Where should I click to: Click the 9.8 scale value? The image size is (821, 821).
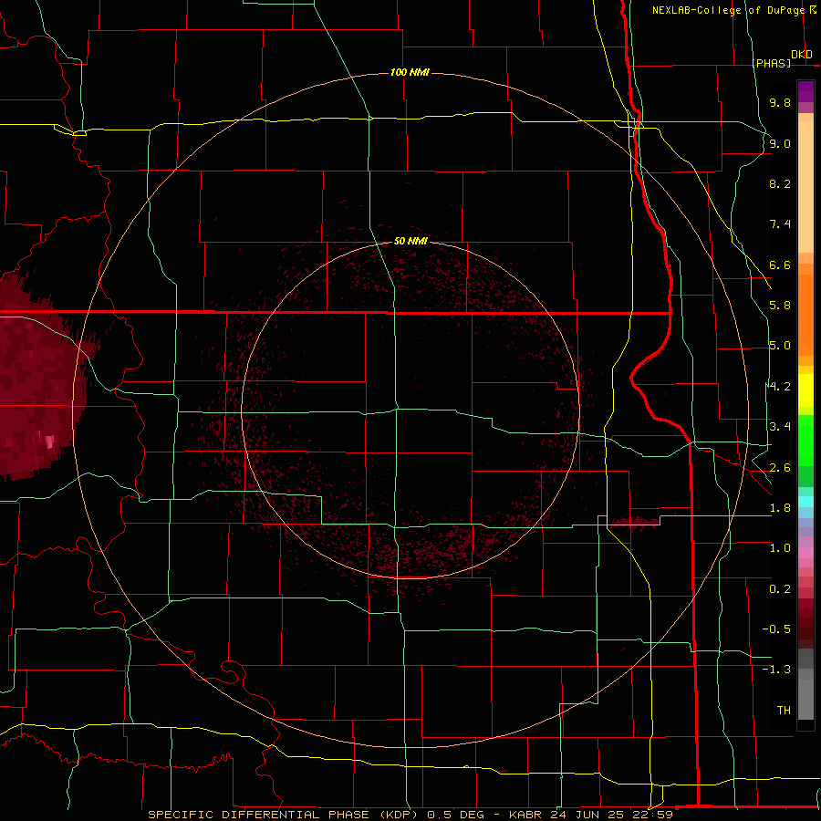tap(780, 102)
